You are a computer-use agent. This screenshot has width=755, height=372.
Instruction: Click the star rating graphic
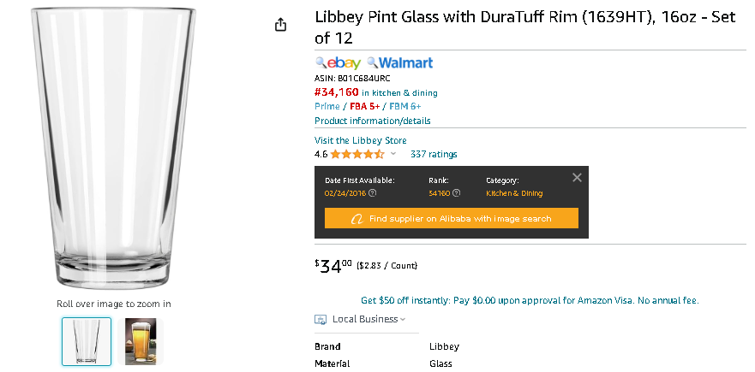[x=357, y=154]
